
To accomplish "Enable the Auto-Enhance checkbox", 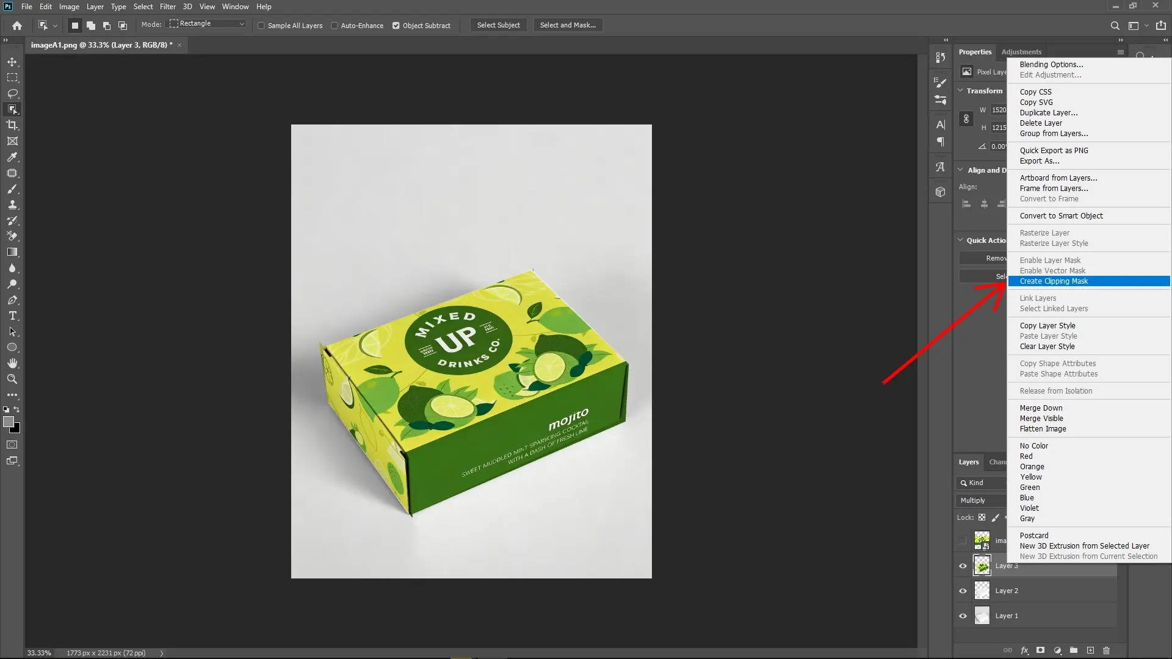I will pyautogui.click(x=335, y=26).
